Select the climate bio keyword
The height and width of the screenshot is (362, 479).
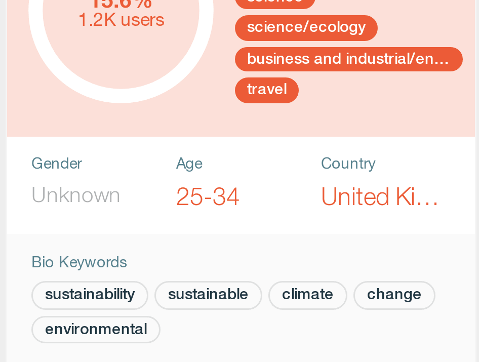tap(307, 295)
